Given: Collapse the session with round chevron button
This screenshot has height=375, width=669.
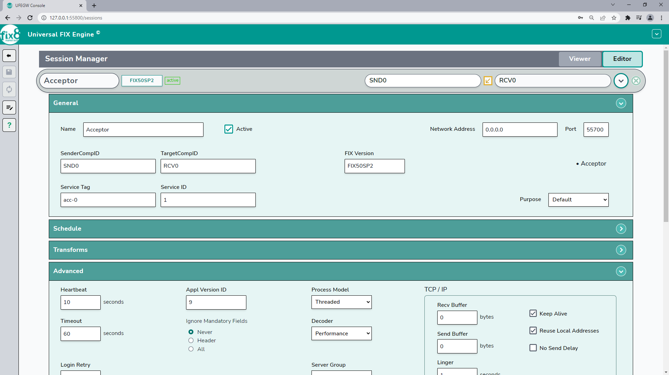Looking at the screenshot, I should coord(621,81).
